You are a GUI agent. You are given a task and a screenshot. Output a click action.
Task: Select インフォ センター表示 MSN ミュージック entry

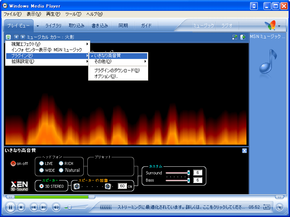(47, 50)
